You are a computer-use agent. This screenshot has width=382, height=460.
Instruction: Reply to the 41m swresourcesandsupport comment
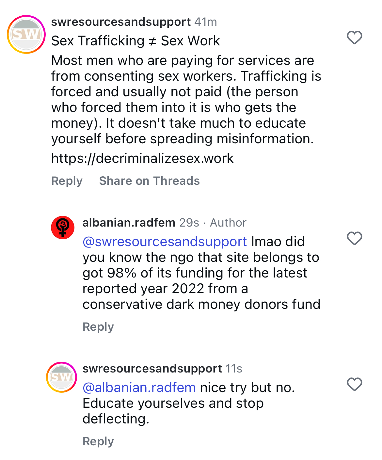tap(67, 181)
